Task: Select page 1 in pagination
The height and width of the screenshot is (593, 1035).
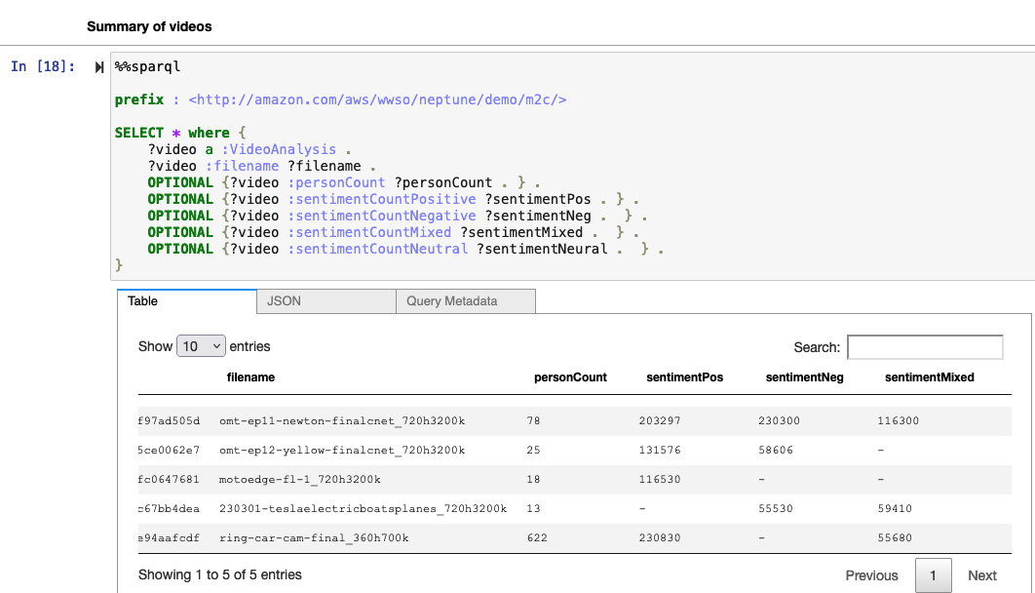Action: (933, 575)
